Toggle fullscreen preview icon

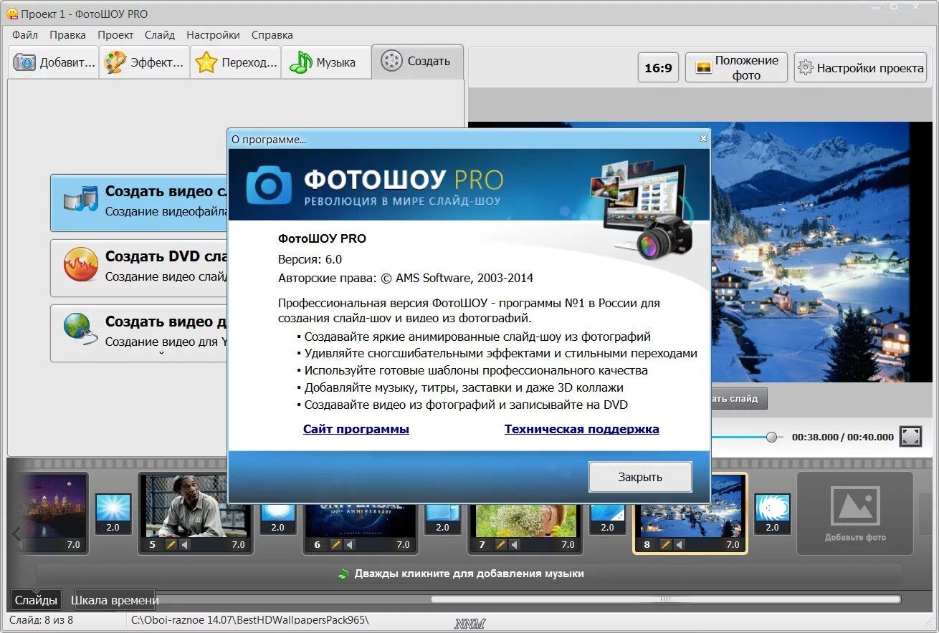click(x=910, y=437)
